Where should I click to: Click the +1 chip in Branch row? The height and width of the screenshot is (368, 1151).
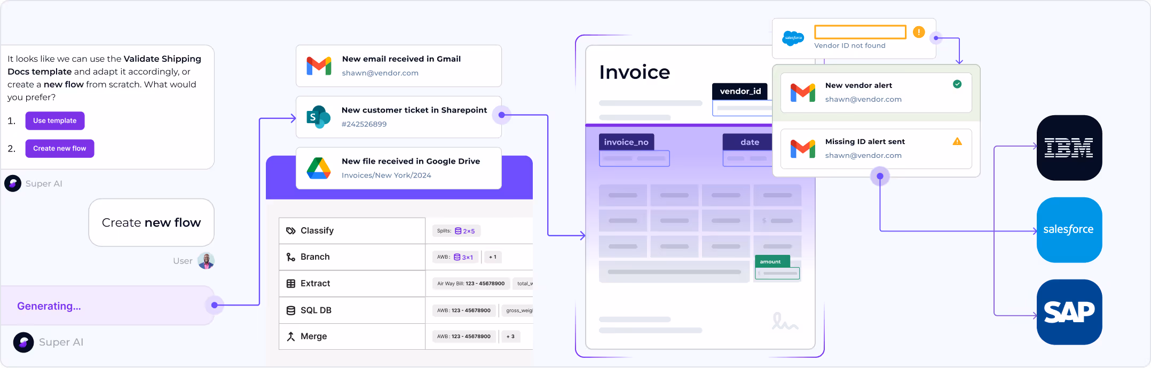[493, 257]
